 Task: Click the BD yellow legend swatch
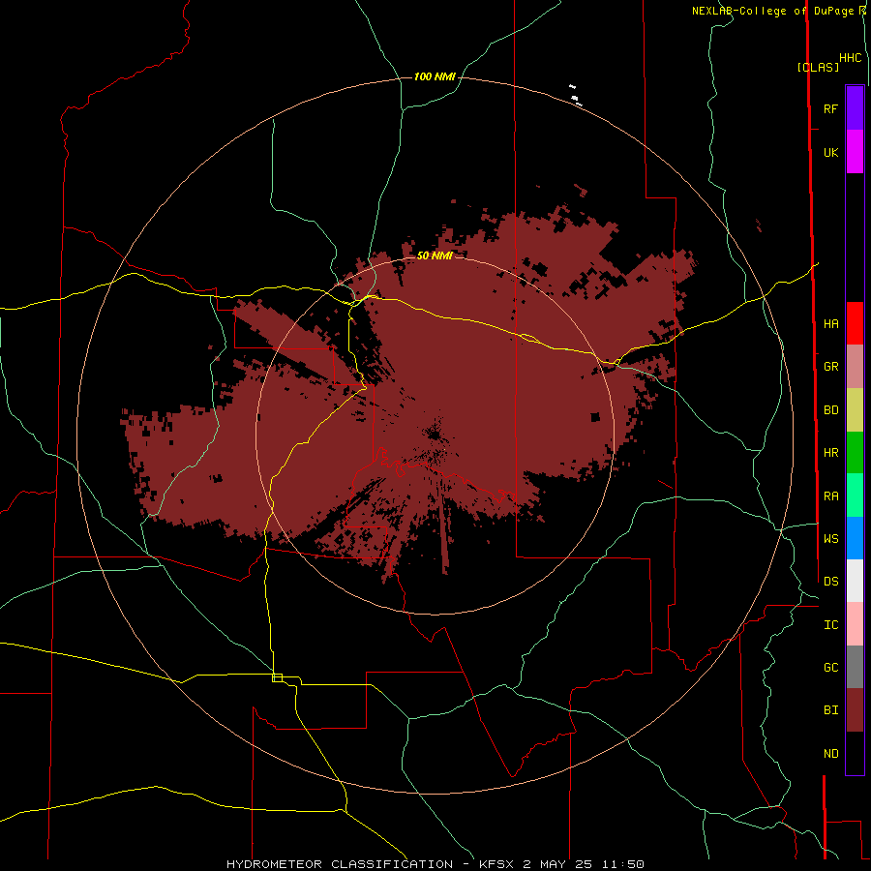[855, 410]
